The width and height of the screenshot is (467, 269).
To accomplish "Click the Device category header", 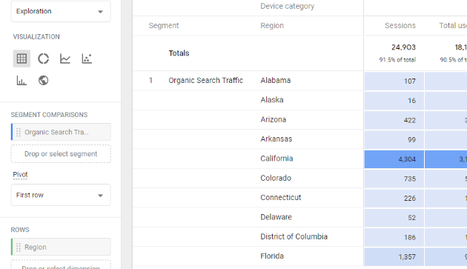I will pos(287,6).
